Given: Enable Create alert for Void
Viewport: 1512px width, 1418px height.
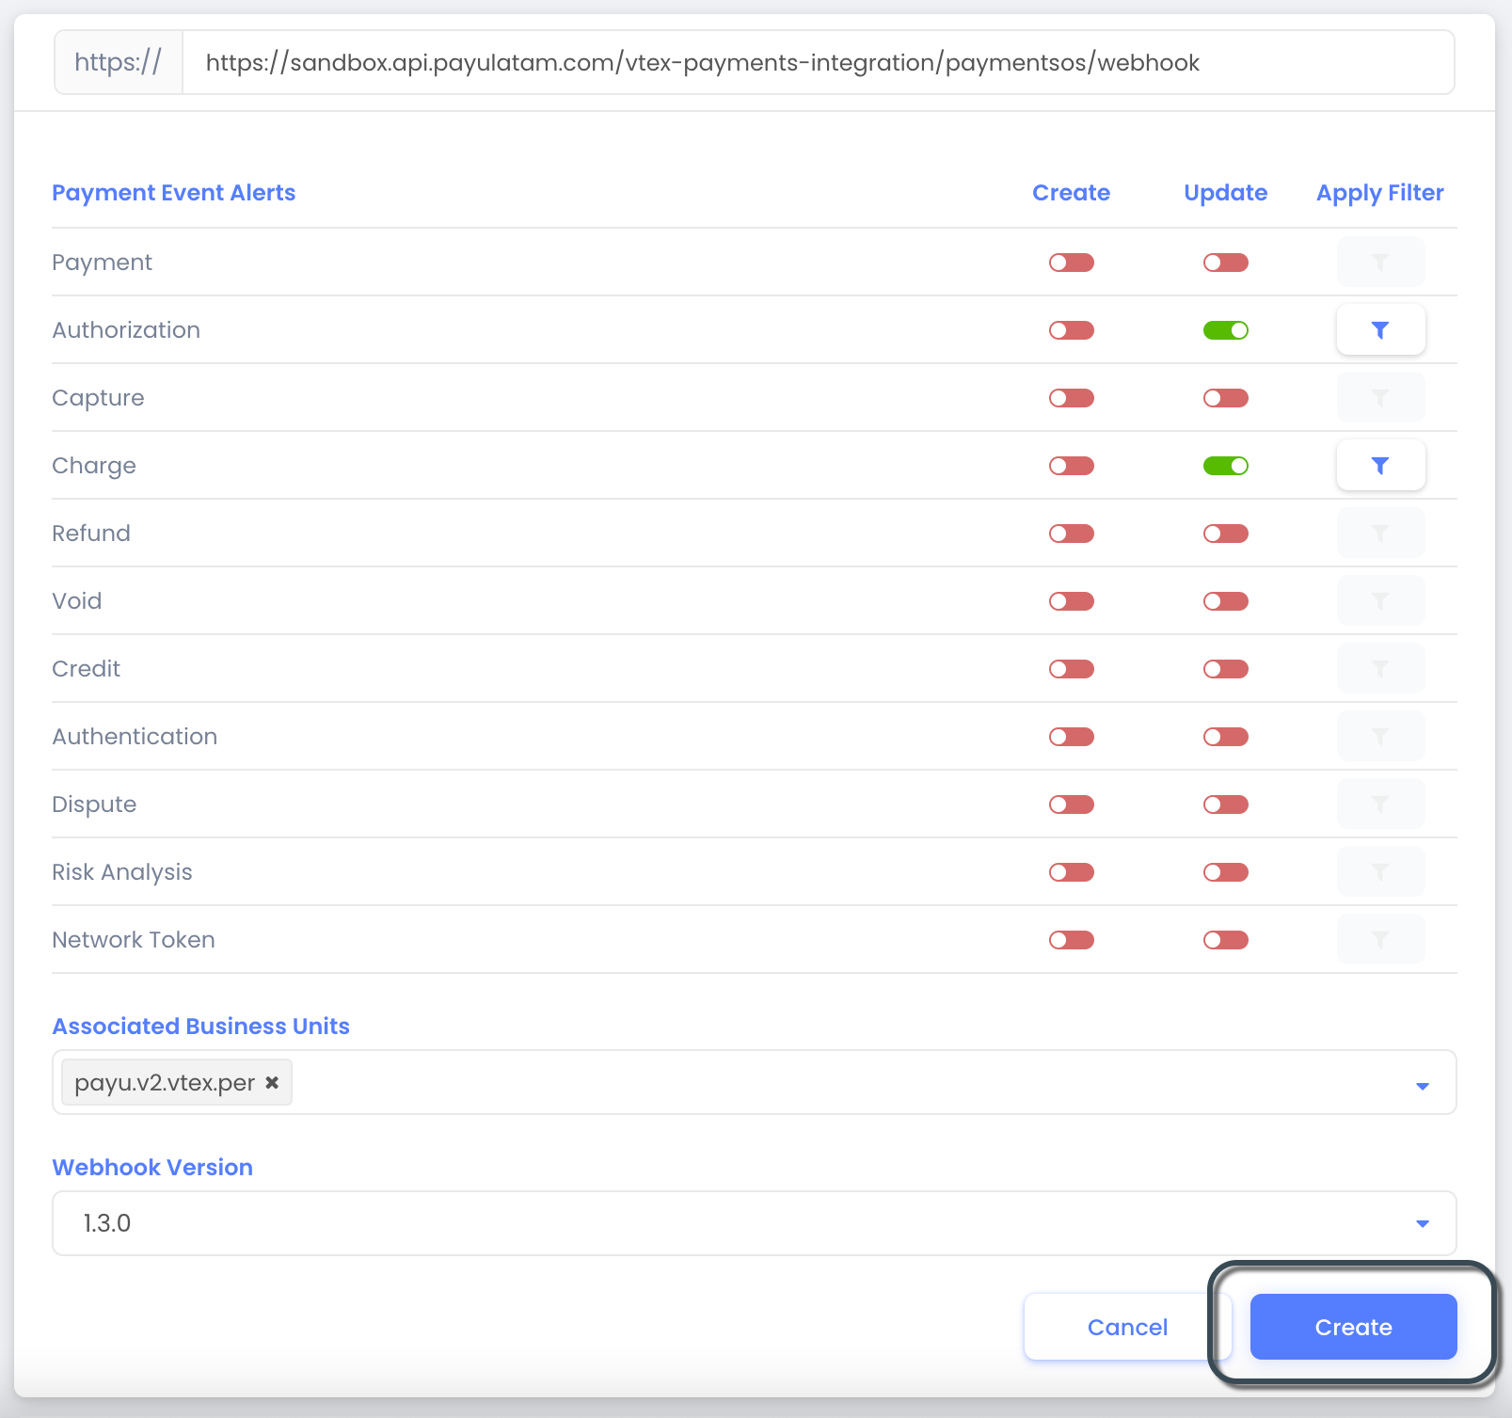Looking at the screenshot, I should point(1072,601).
